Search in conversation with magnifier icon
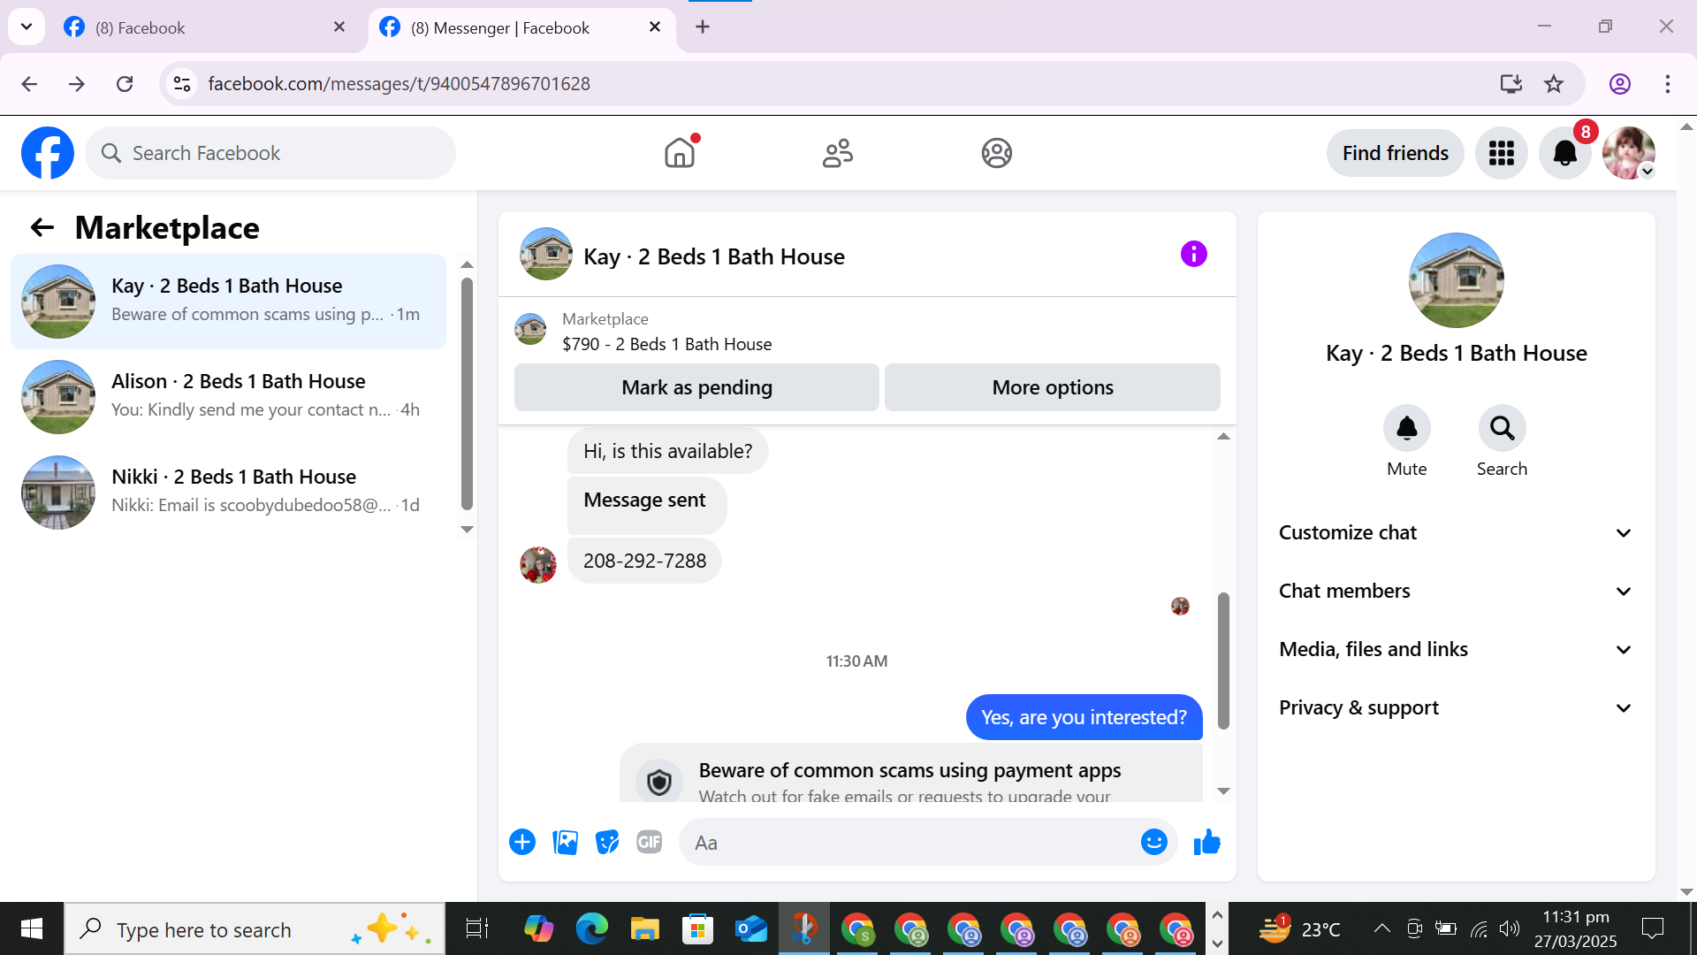Viewport: 1697px width, 955px height. (1502, 429)
